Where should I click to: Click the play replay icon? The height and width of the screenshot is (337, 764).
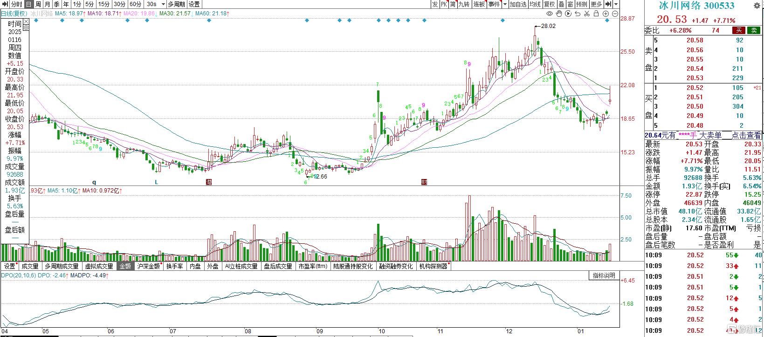point(568,14)
